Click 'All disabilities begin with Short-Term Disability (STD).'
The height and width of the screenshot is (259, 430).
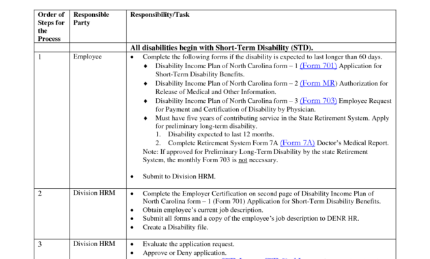221,48
